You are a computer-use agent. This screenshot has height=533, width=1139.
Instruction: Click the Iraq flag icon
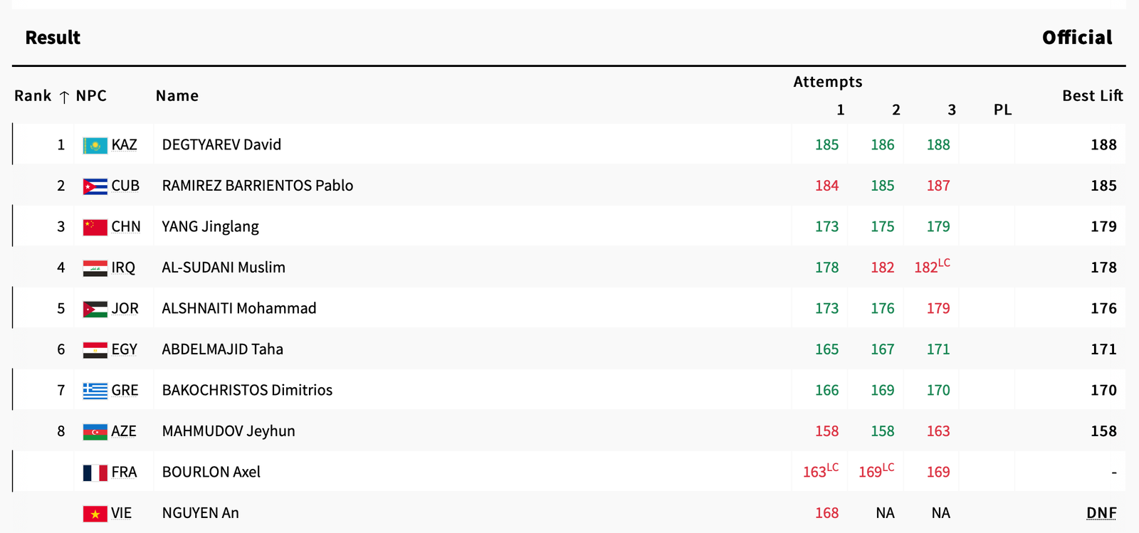tap(95, 268)
